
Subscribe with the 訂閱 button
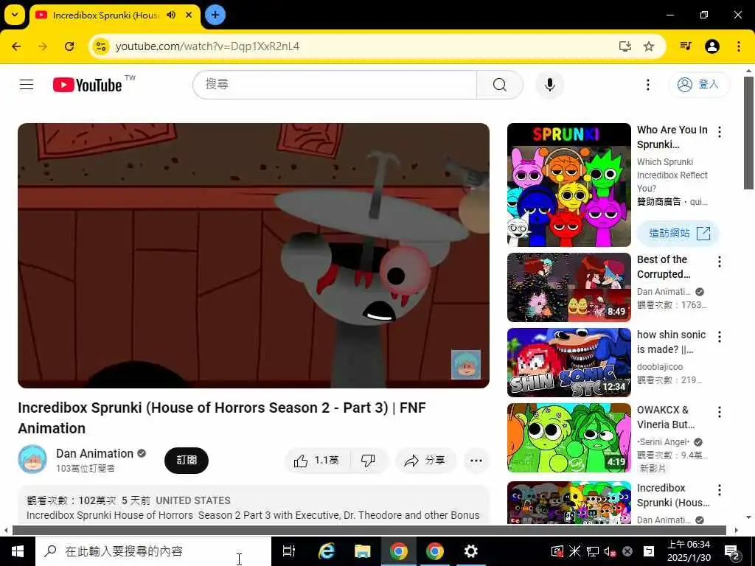point(187,461)
